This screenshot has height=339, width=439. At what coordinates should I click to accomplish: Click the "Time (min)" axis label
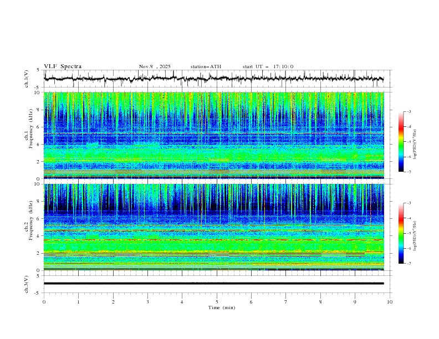pos(222,307)
